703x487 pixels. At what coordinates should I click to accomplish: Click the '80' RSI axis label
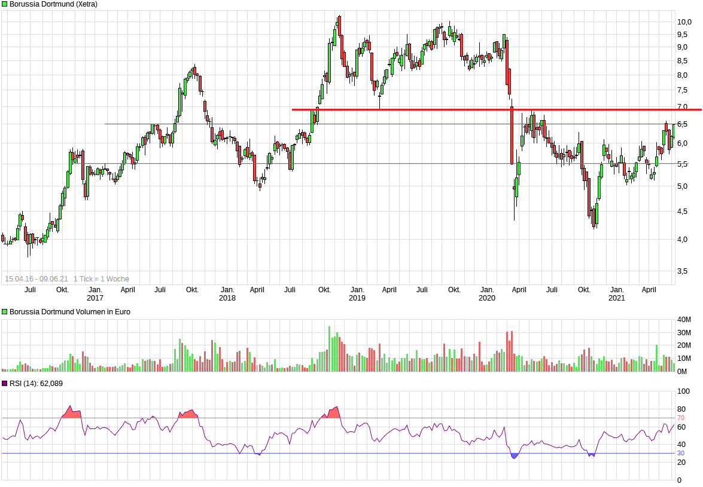coord(681,409)
